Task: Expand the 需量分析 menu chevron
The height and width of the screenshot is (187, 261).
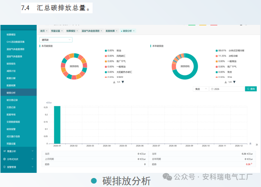Action: coord(33,151)
